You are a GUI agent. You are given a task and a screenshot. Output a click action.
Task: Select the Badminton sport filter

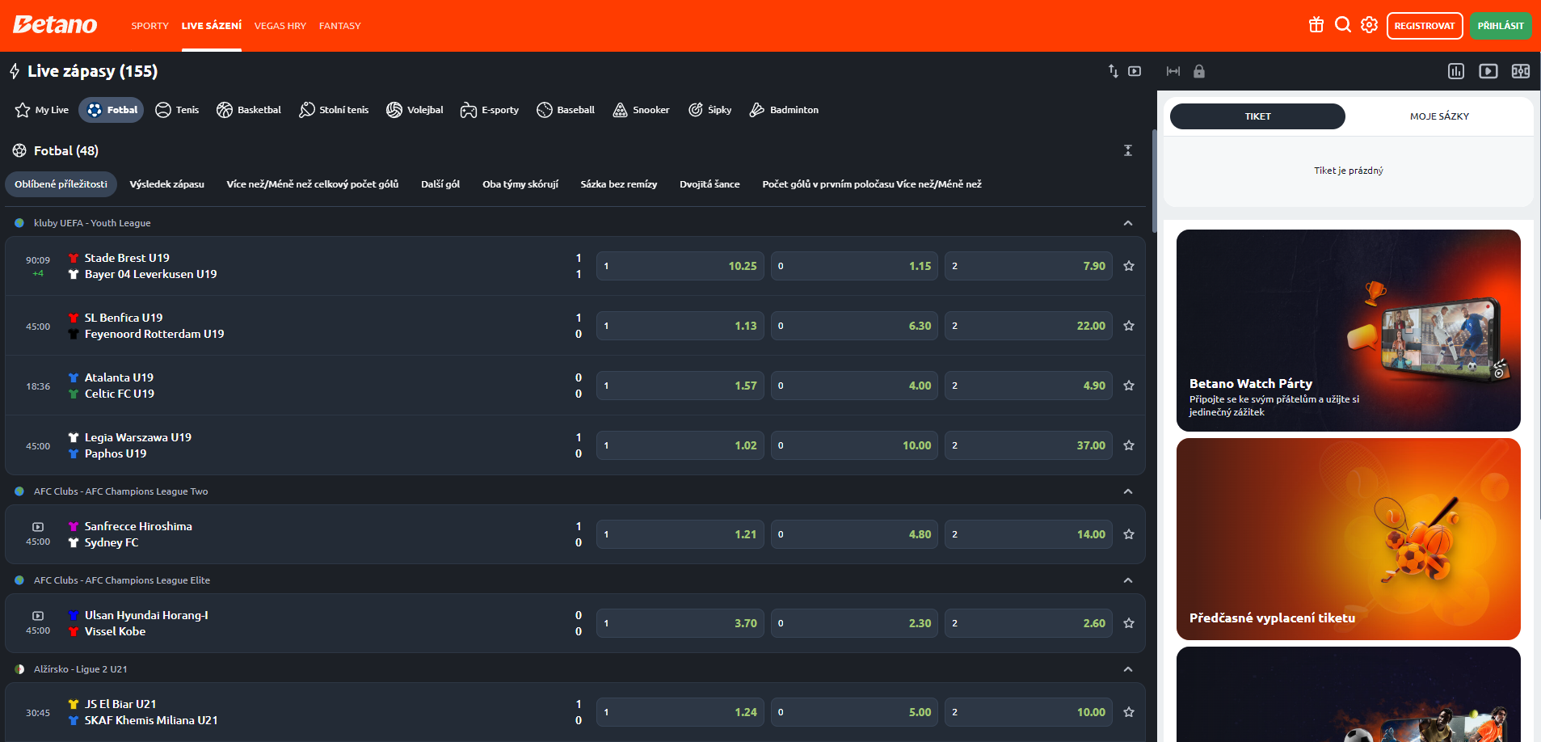pos(784,110)
